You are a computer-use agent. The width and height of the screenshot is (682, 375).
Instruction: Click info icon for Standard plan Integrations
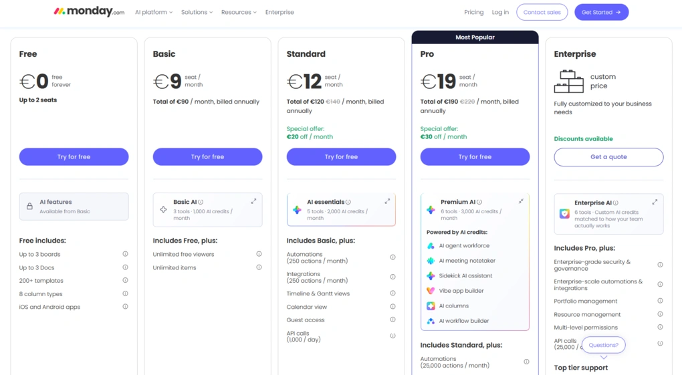392,277
